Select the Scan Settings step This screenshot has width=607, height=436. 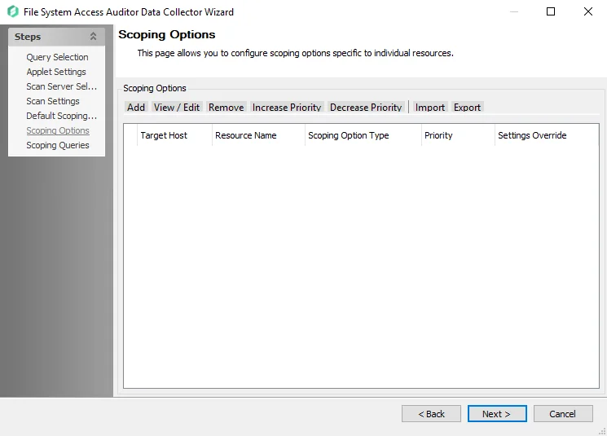53,101
